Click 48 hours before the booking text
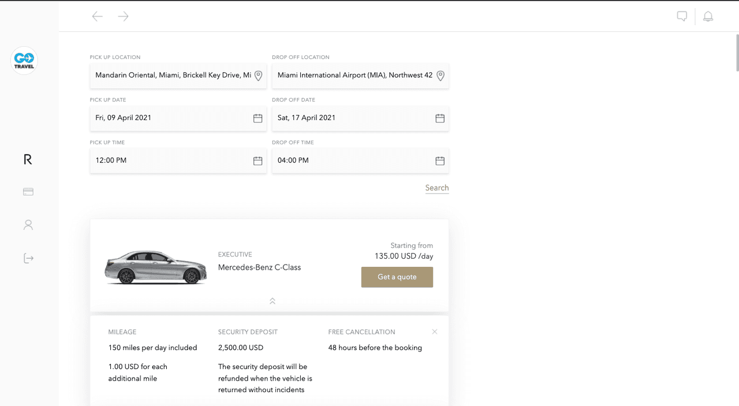Image resolution: width=739 pixels, height=406 pixels. click(x=375, y=348)
